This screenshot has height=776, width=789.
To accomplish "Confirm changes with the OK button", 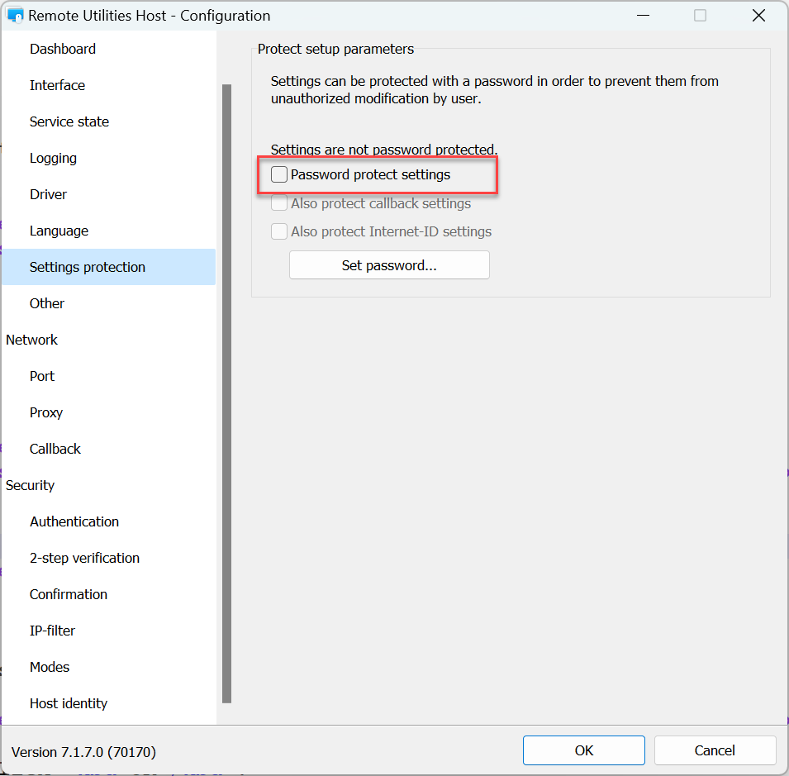I will tap(584, 750).
